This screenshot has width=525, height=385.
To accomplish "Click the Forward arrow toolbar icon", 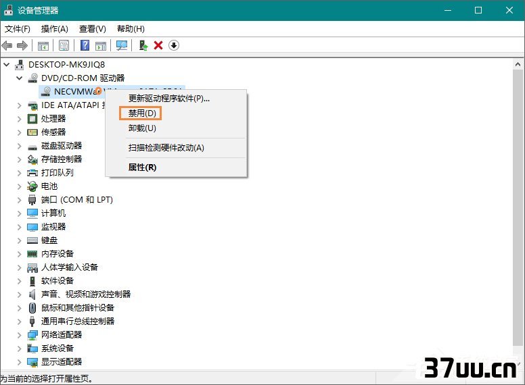I will (22, 45).
